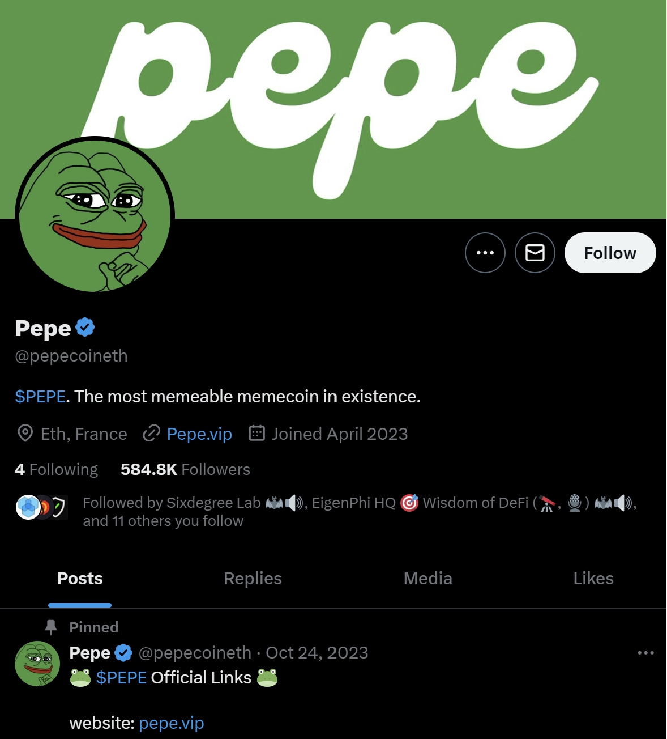Click the $PEPE cashtag in bio
The width and height of the screenshot is (667, 739).
pyautogui.click(x=40, y=397)
